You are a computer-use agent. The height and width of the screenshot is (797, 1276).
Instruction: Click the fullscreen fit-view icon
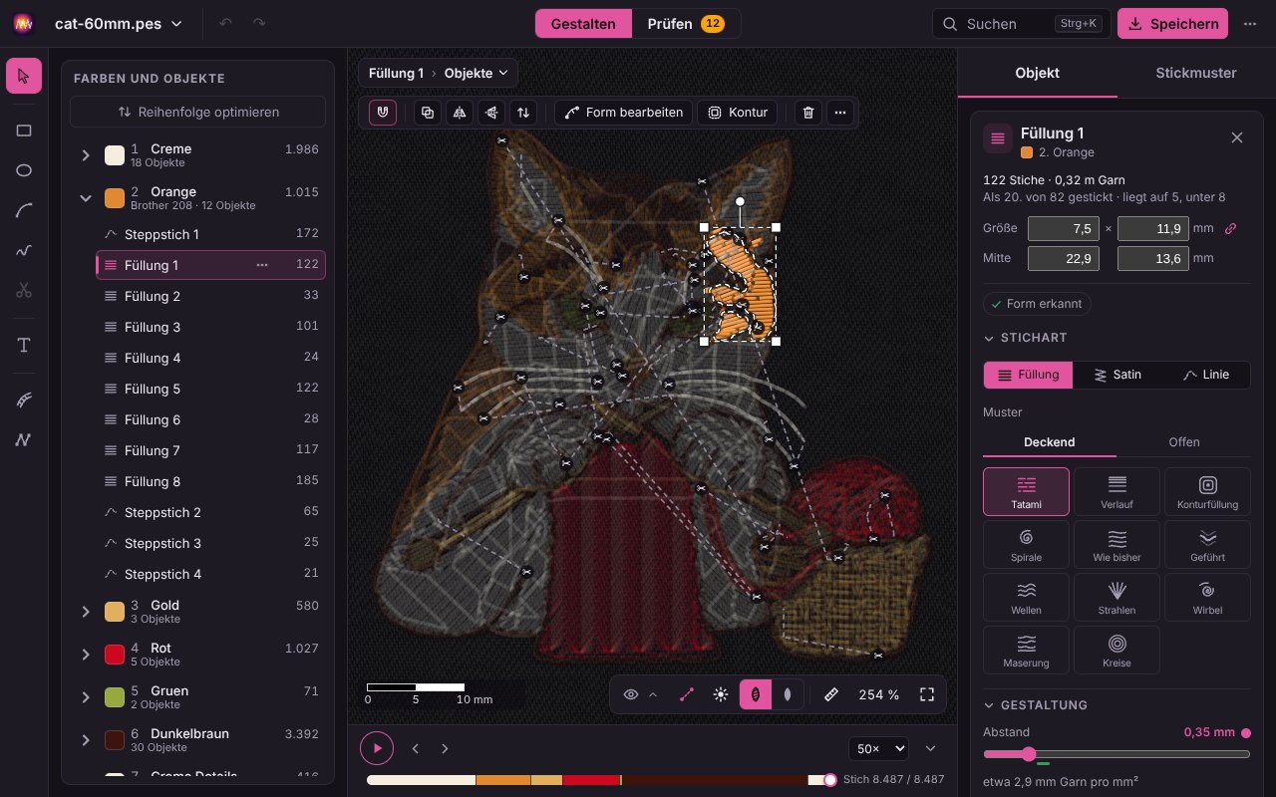point(927,695)
